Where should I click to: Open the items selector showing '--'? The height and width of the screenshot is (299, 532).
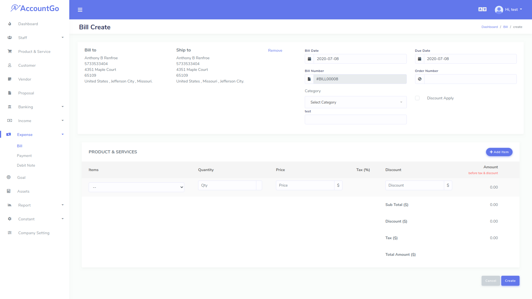(136, 187)
